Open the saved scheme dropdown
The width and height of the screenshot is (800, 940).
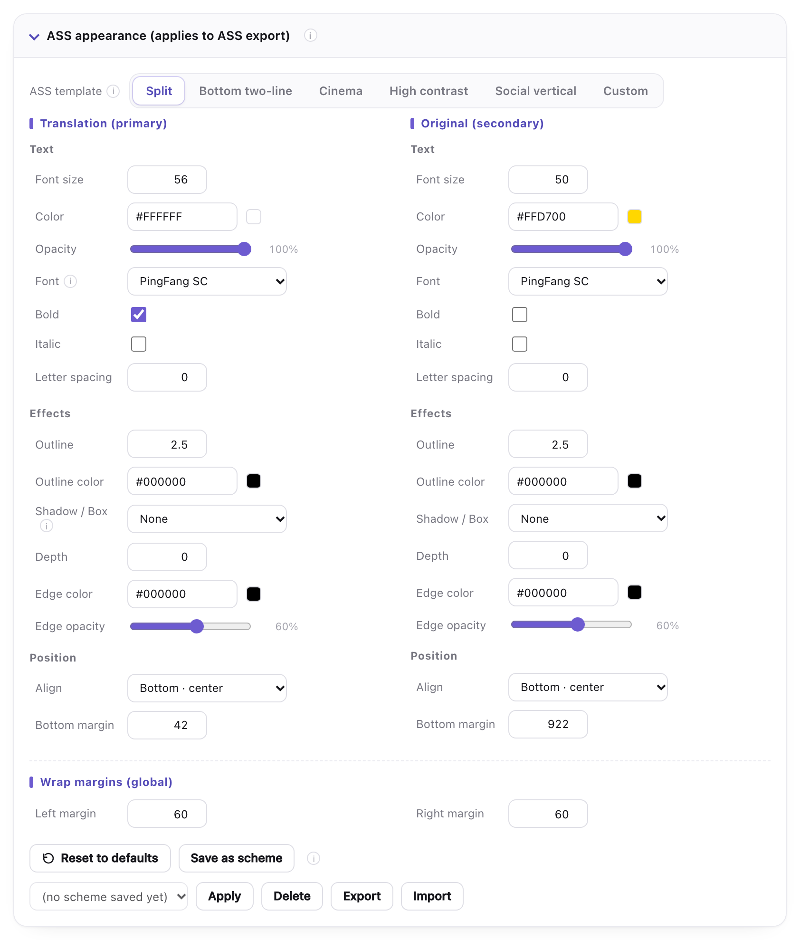tap(109, 897)
